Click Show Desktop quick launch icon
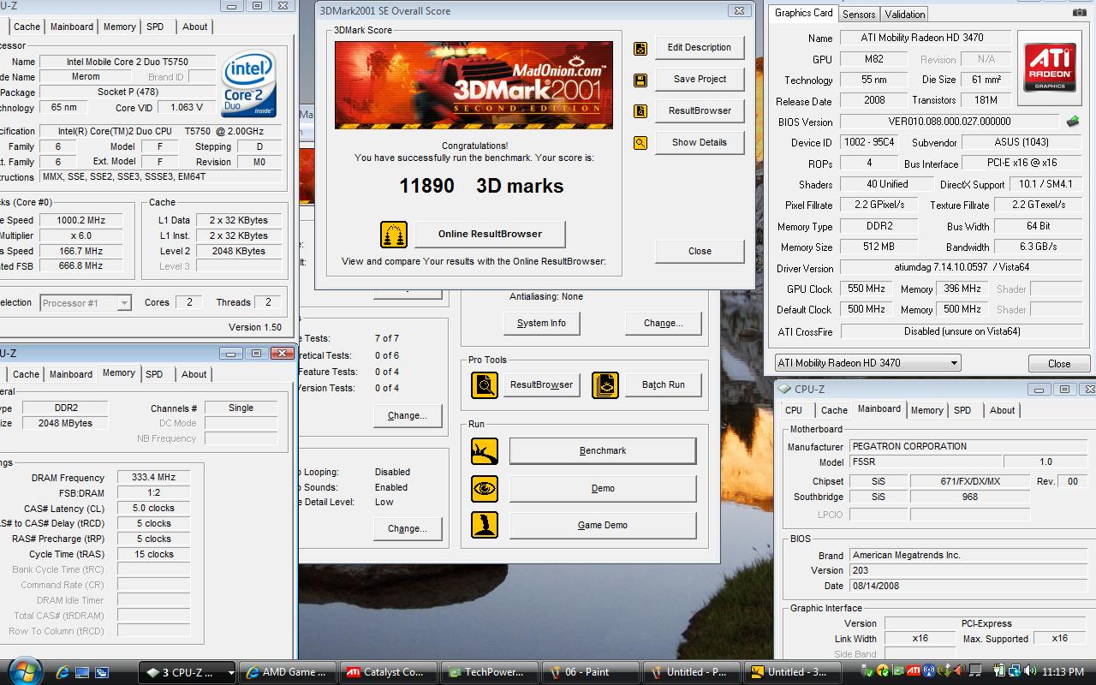Screen dimensions: 1096x685 point(83,672)
